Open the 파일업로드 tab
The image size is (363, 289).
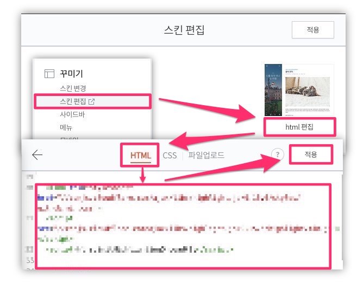point(206,155)
